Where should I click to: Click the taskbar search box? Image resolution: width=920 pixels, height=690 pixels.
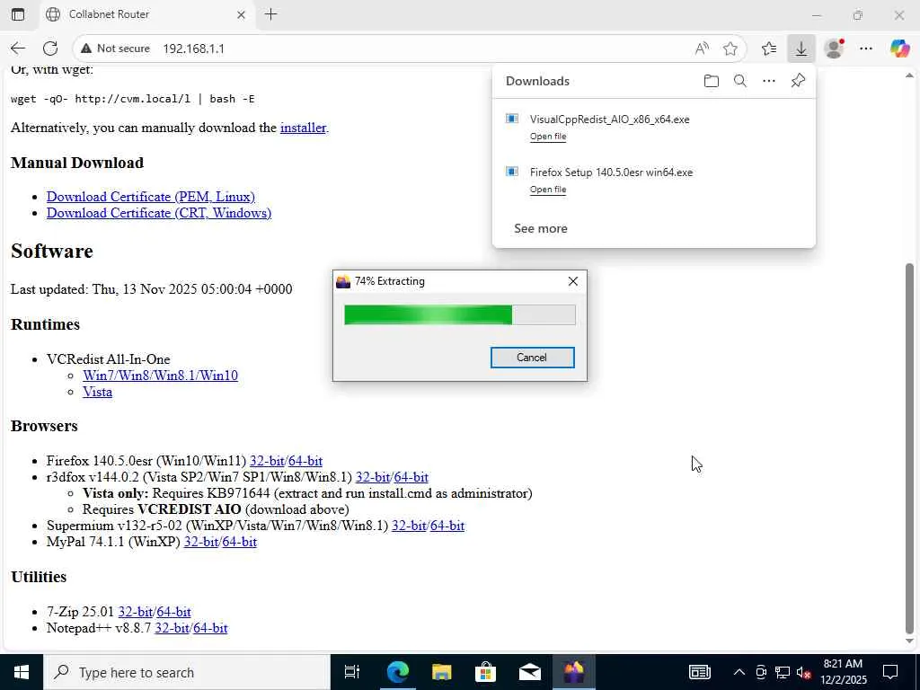point(187,672)
